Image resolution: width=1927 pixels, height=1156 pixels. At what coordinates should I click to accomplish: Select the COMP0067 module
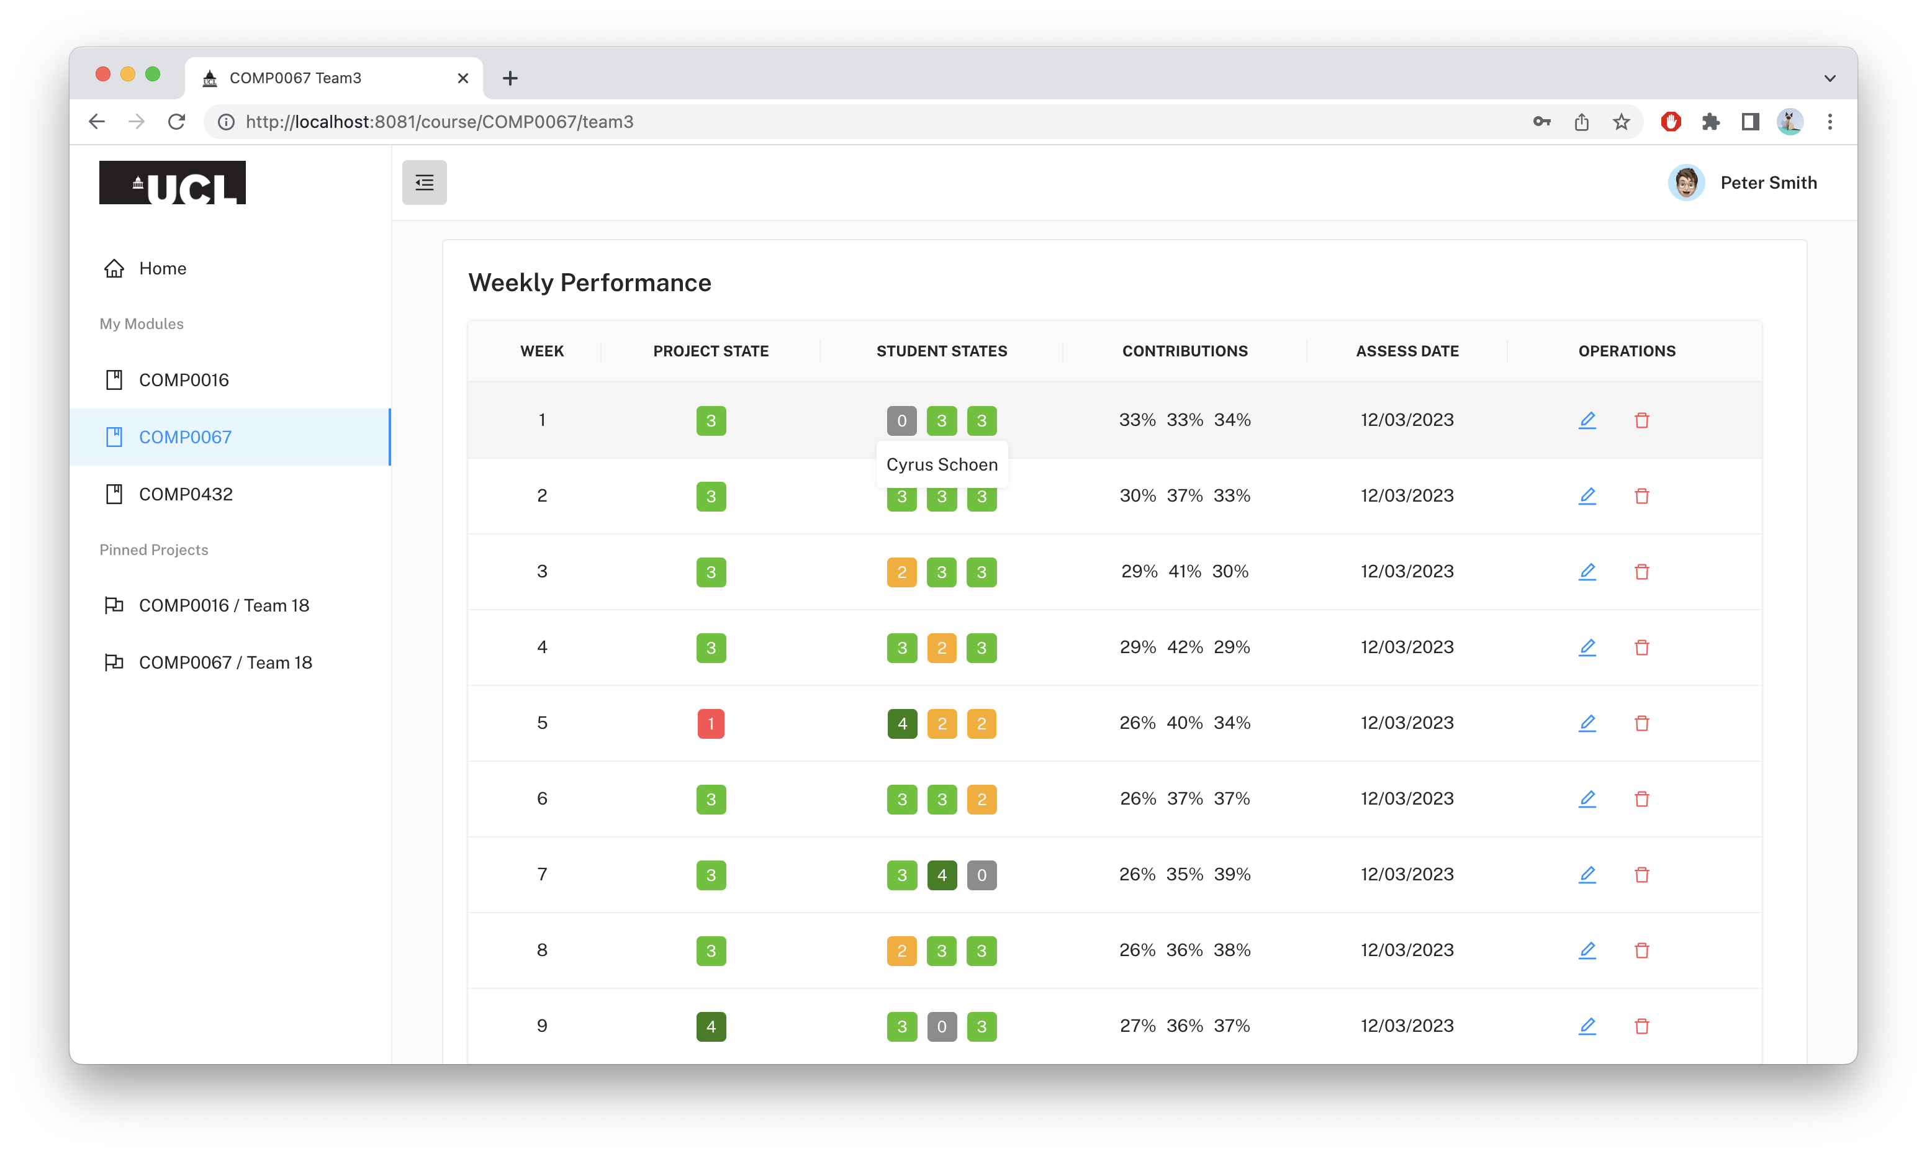[x=230, y=437]
